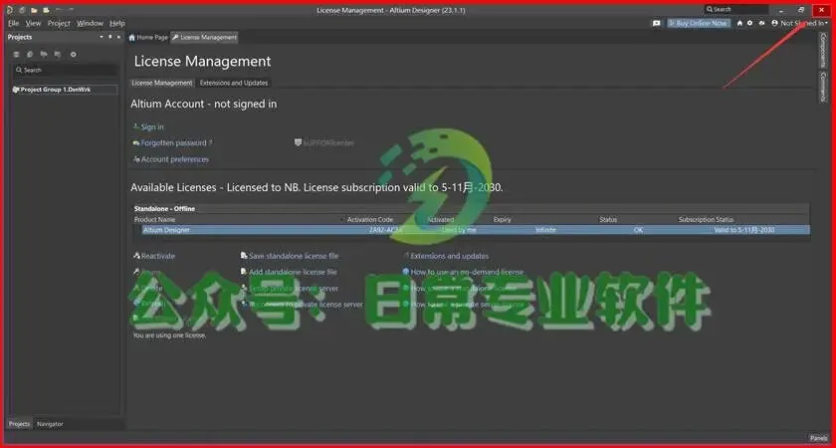
Task: Open the File menu
Action: tap(13, 24)
